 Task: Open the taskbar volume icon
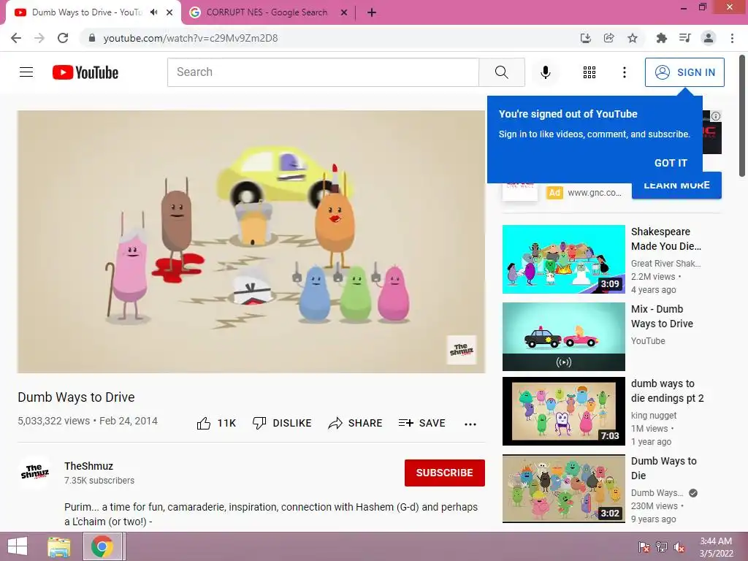point(679,546)
